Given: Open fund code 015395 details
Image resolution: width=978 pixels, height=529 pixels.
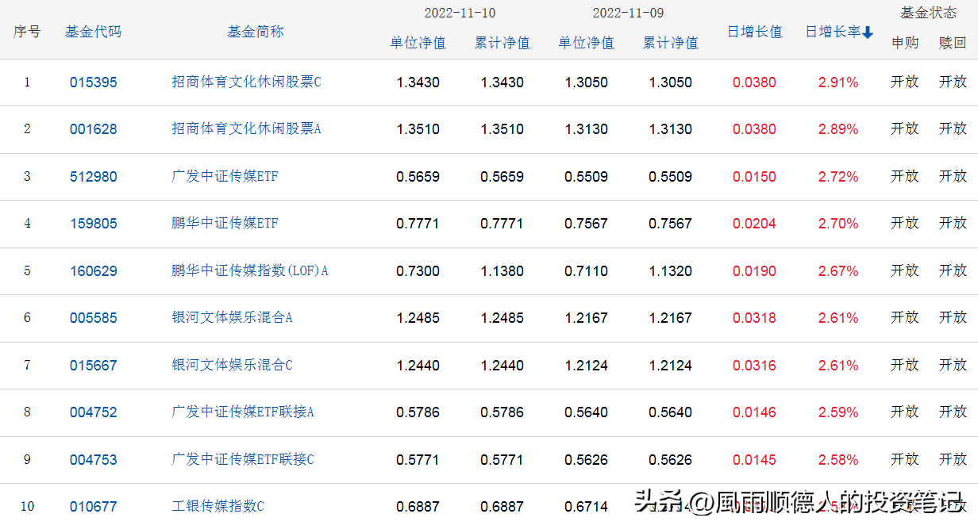Looking at the screenshot, I should pyautogui.click(x=93, y=82).
